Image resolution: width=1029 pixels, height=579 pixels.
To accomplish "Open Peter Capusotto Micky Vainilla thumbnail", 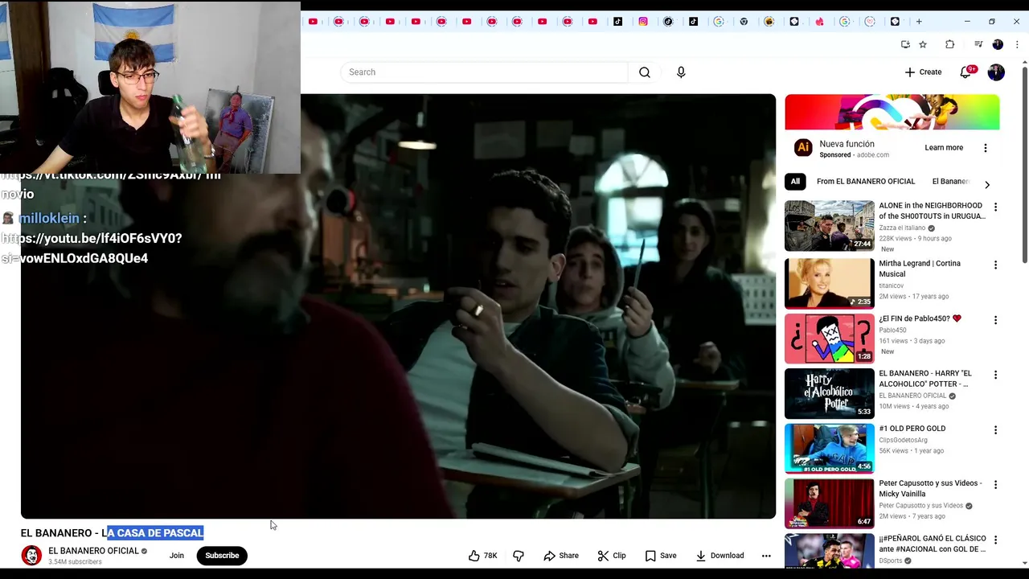I will [829, 503].
